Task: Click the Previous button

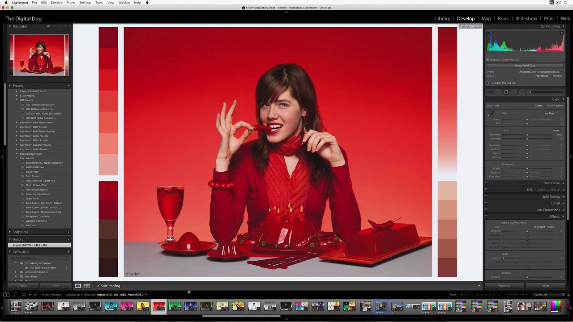Action: pos(504,286)
